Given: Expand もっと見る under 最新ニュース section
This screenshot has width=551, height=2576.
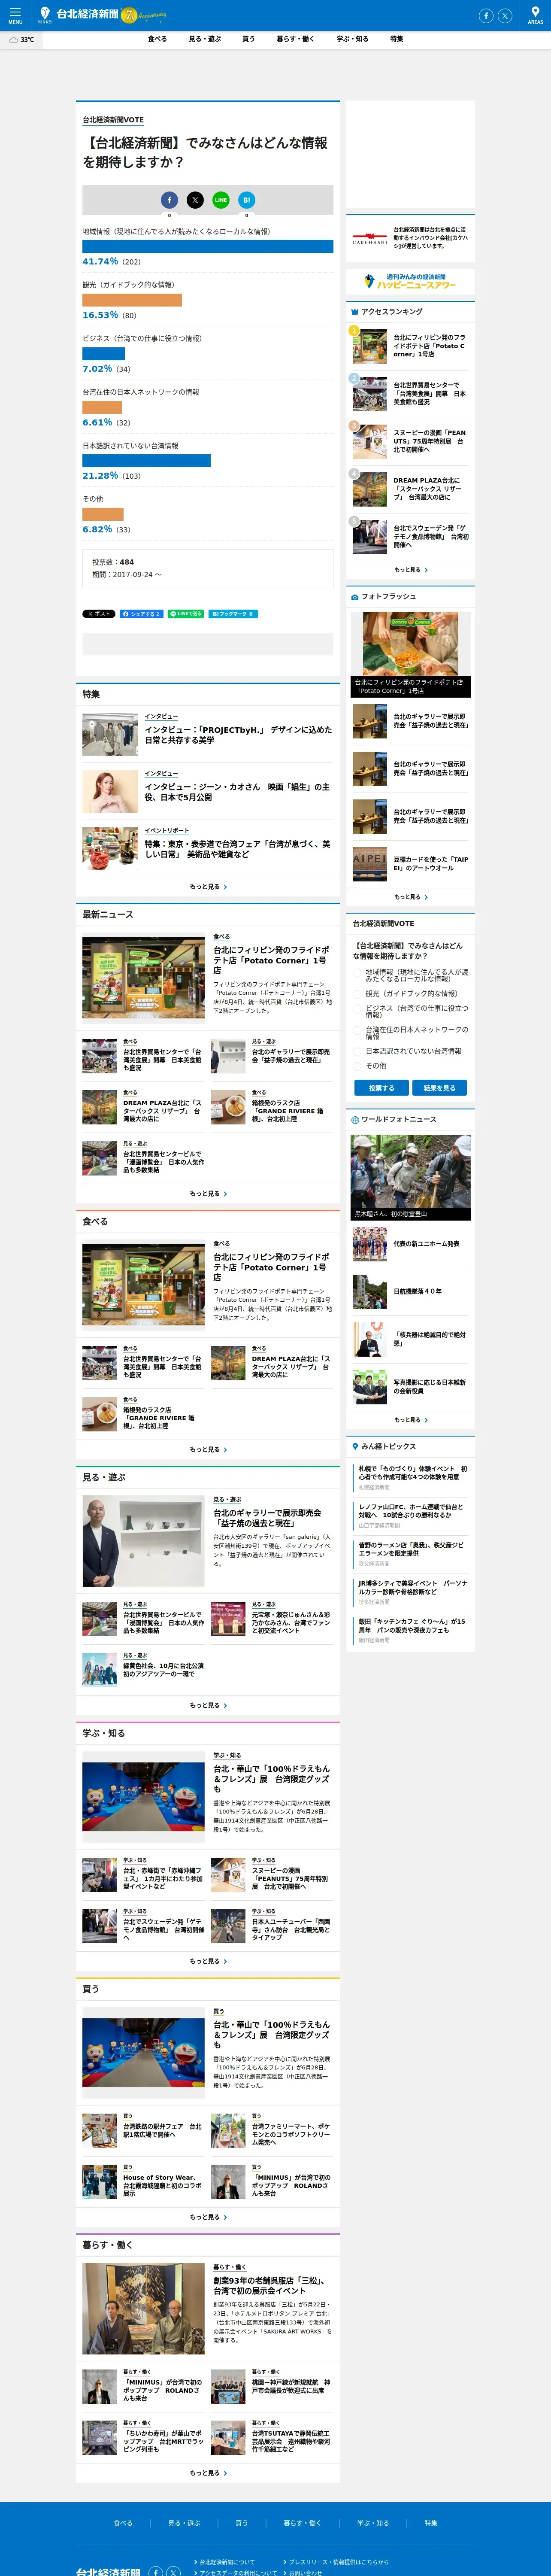Looking at the screenshot, I should click(208, 1193).
